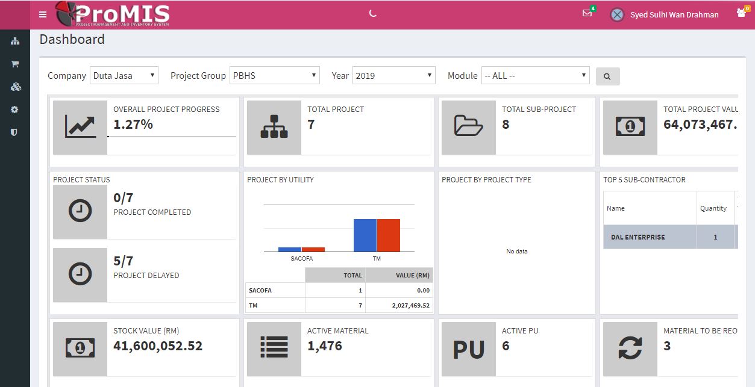755x387 pixels.
Task: Click the shield sidebar icon
Action: pos(15,132)
